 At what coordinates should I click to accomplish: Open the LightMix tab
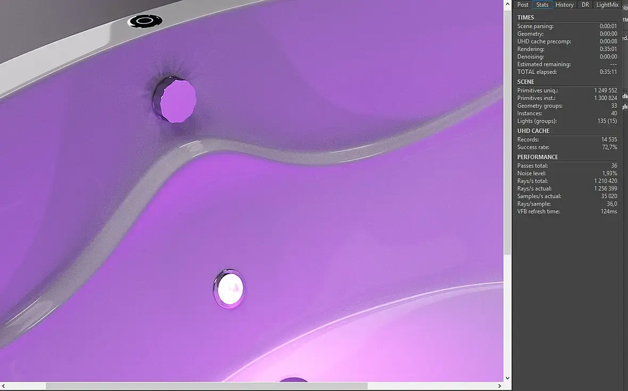pyautogui.click(x=607, y=5)
